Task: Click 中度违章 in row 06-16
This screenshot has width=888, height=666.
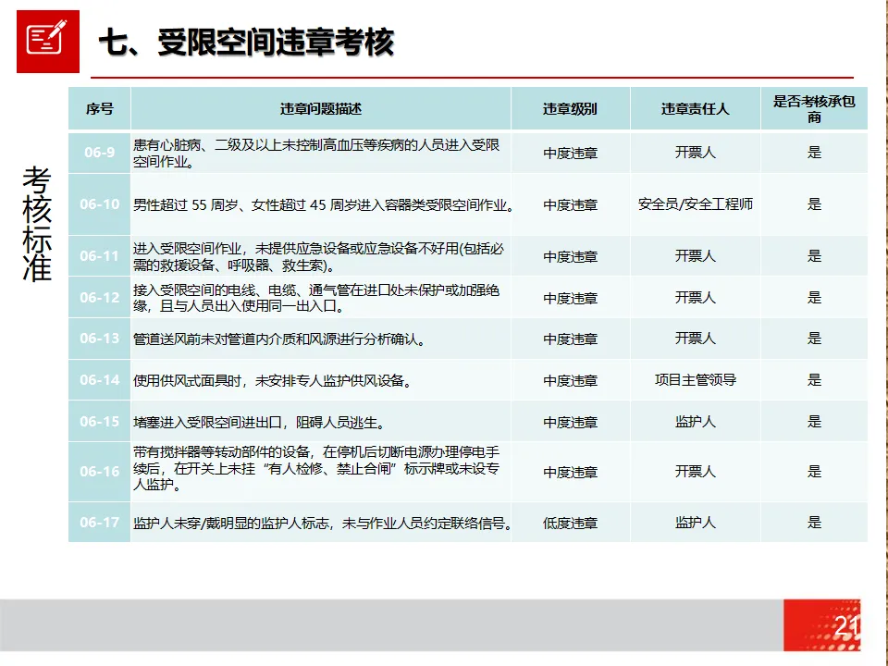Action: point(571,473)
